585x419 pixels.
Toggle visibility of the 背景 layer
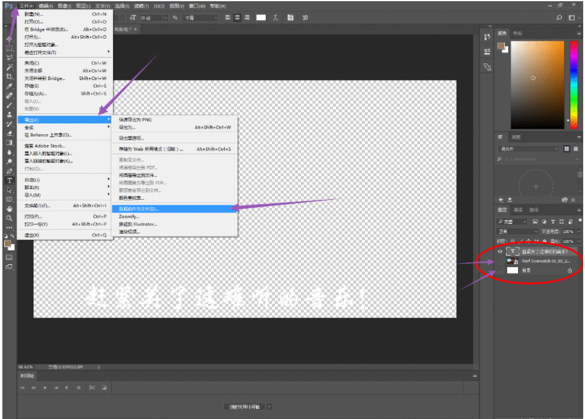500,270
